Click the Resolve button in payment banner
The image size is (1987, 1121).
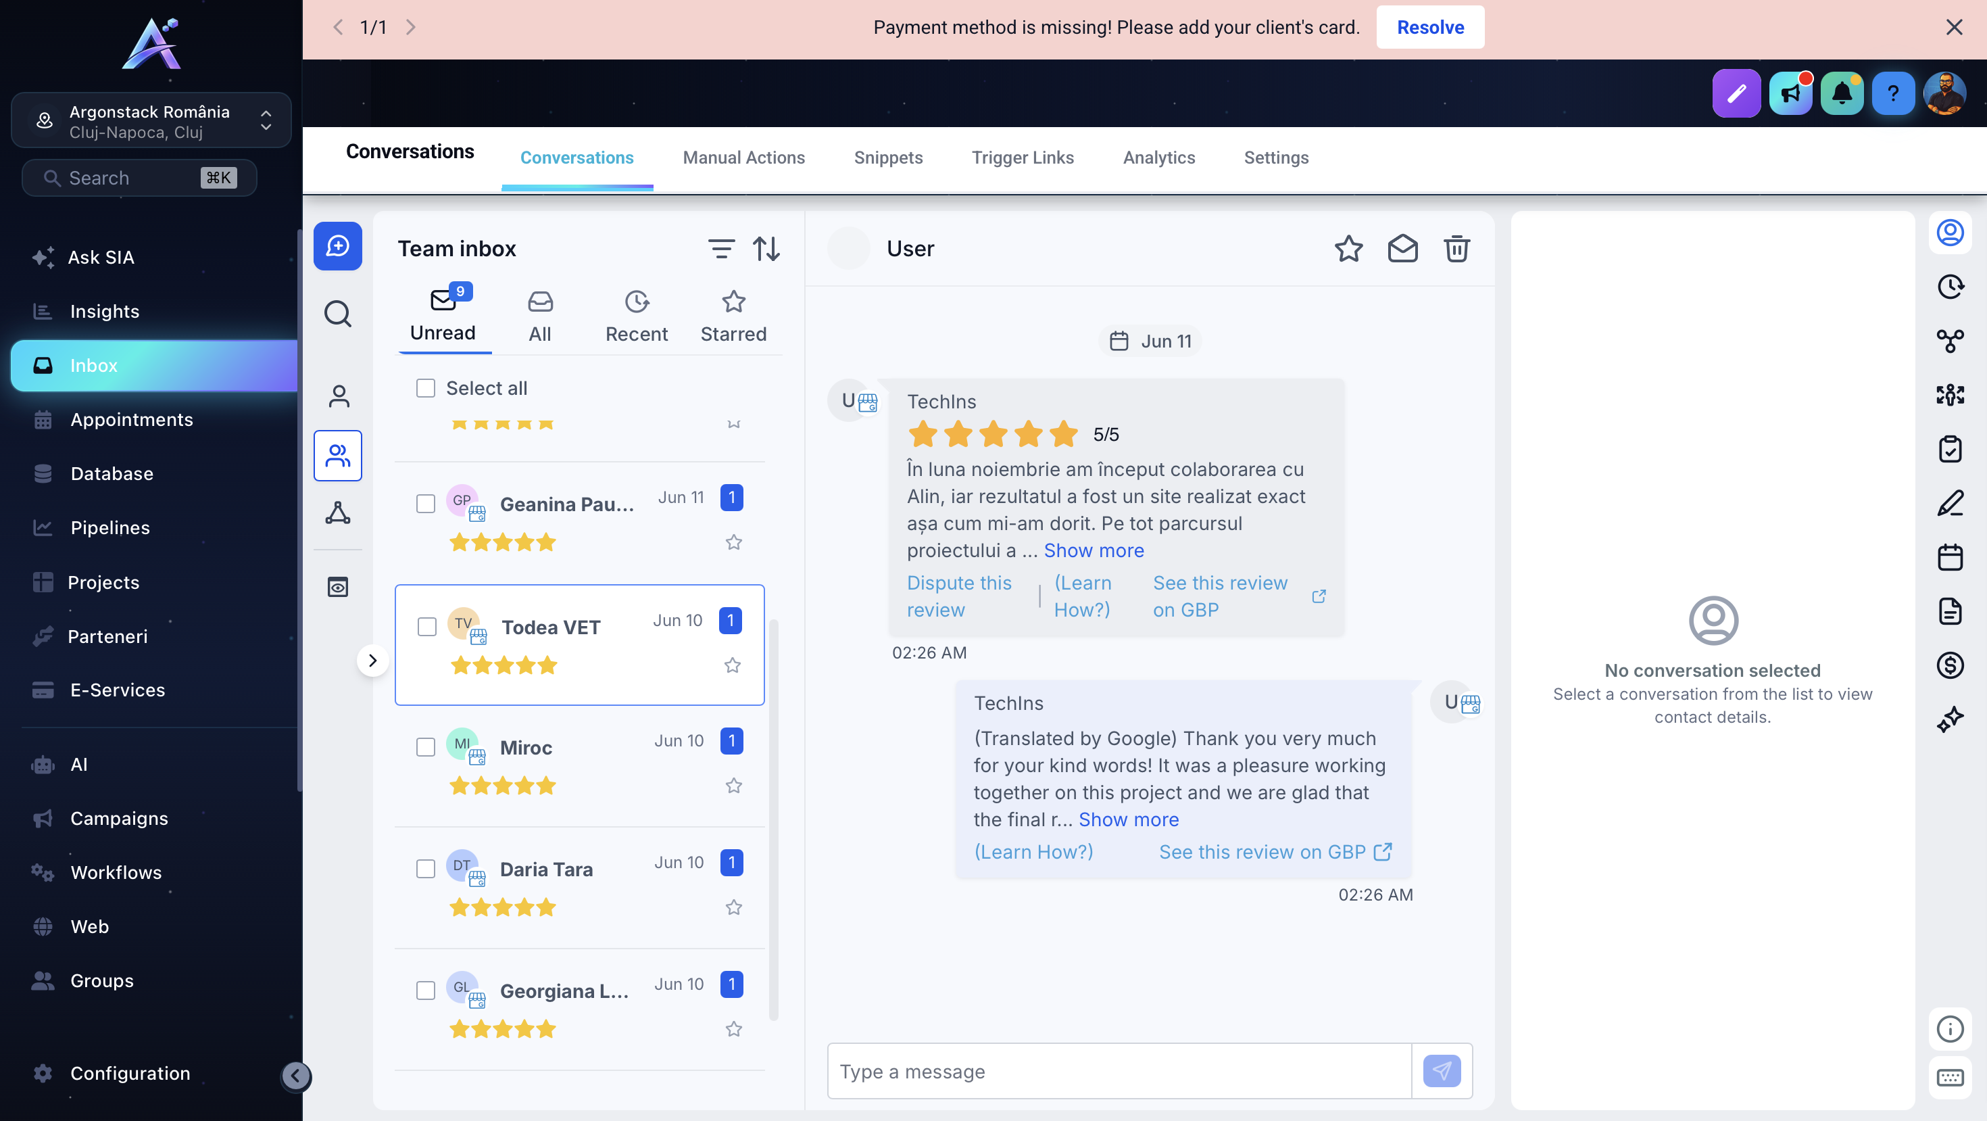click(x=1430, y=28)
